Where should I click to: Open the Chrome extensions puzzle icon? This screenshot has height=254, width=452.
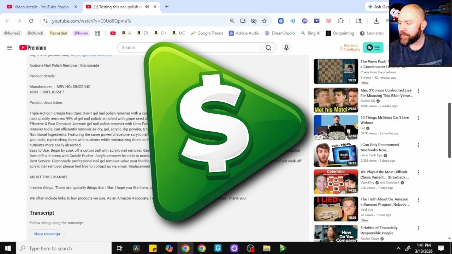[x=341, y=21]
